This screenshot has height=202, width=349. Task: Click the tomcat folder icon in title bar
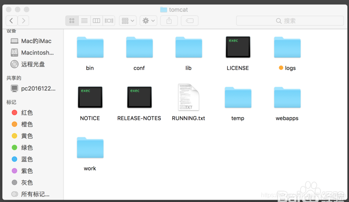point(164,10)
